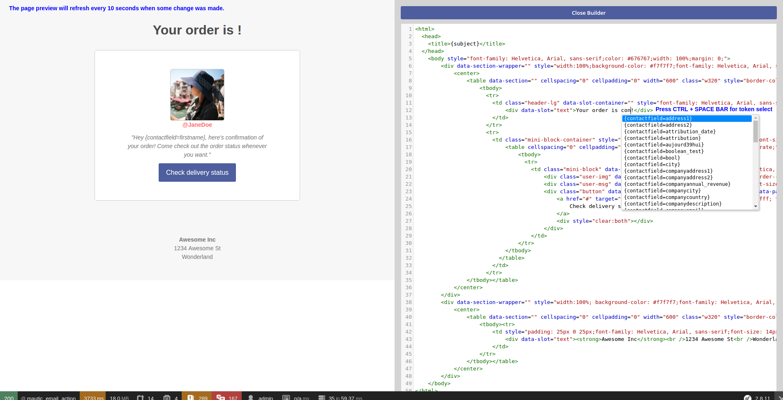Place cursor on the </body> line in editor
This screenshot has width=783, height=400.
click(439, 384)
